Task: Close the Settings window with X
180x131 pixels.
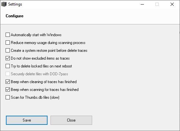Action: click(x=172, y=4)
